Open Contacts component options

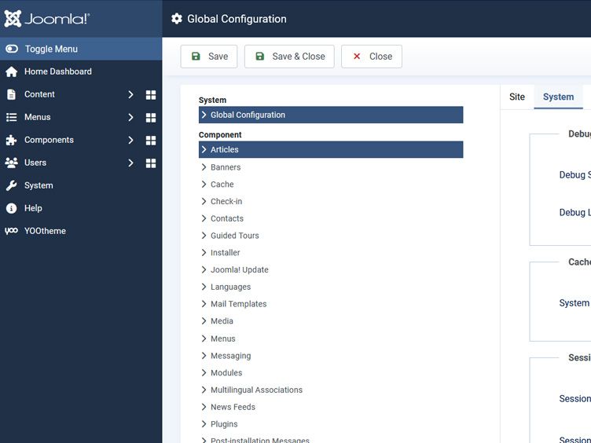coord(227,218)
